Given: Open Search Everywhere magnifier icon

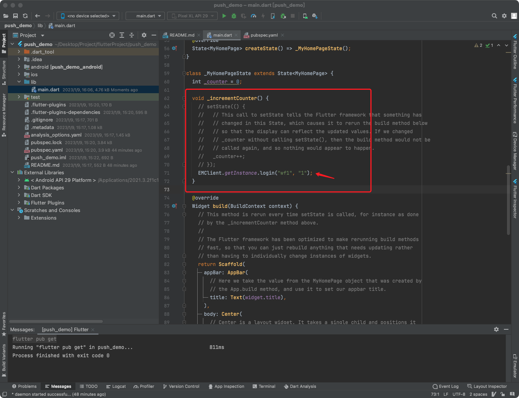Looking at the screenshot, I should (494, 16).
